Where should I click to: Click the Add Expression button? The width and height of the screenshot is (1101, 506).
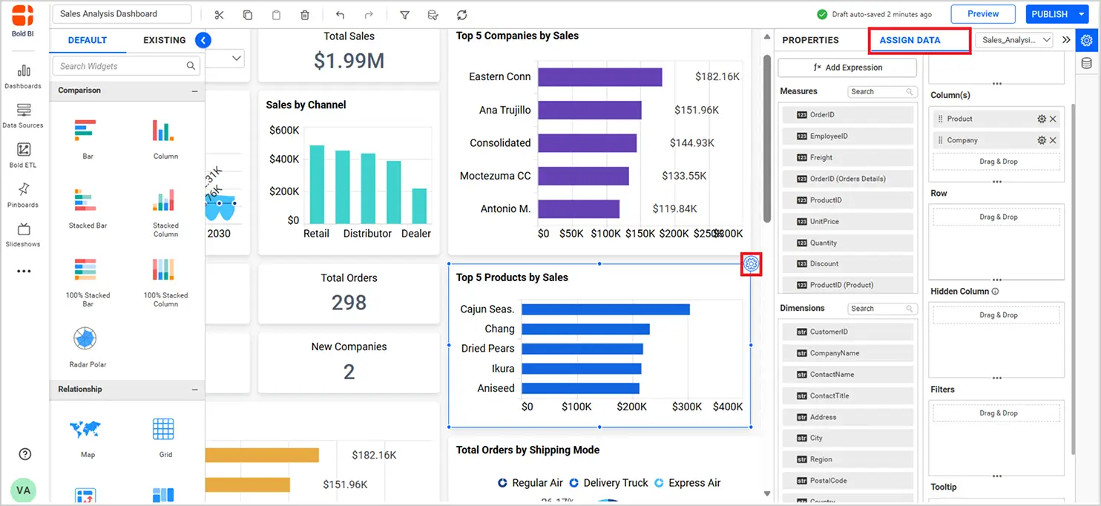tap(847, 68)
